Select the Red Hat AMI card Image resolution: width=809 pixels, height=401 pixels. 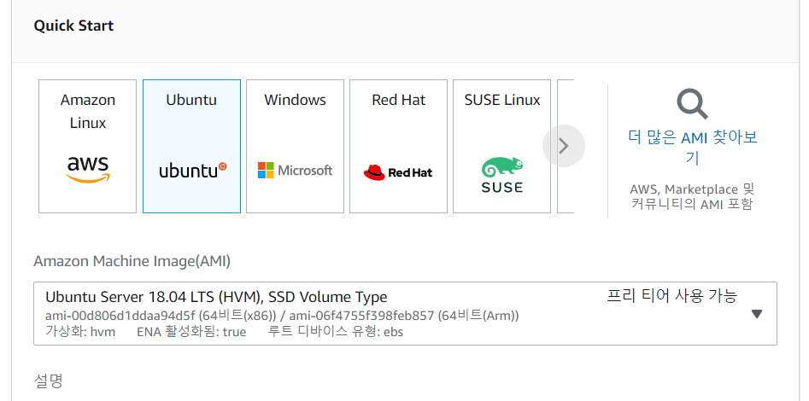point(398,147)
